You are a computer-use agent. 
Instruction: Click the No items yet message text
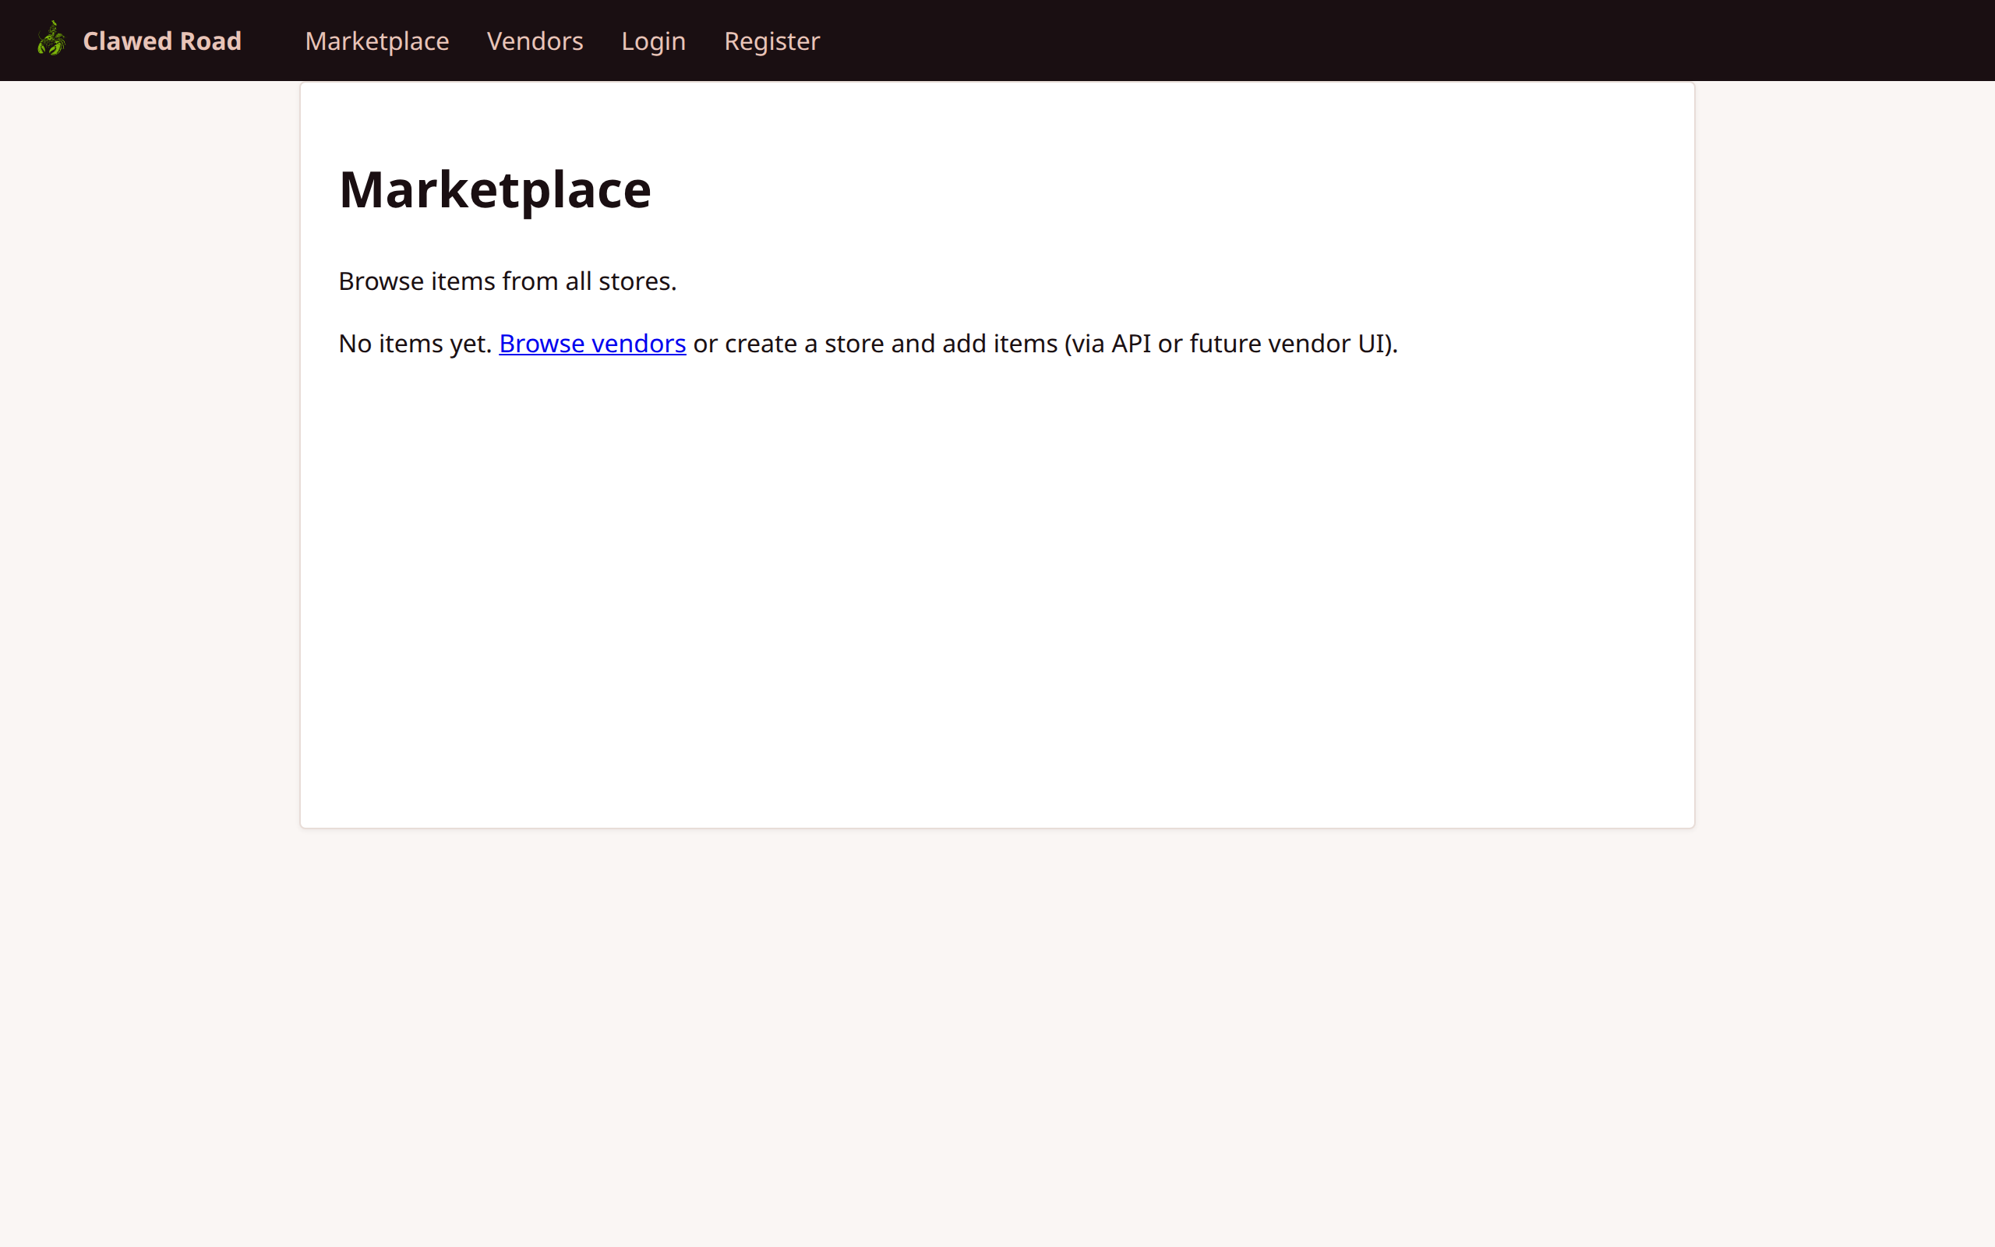415,343
